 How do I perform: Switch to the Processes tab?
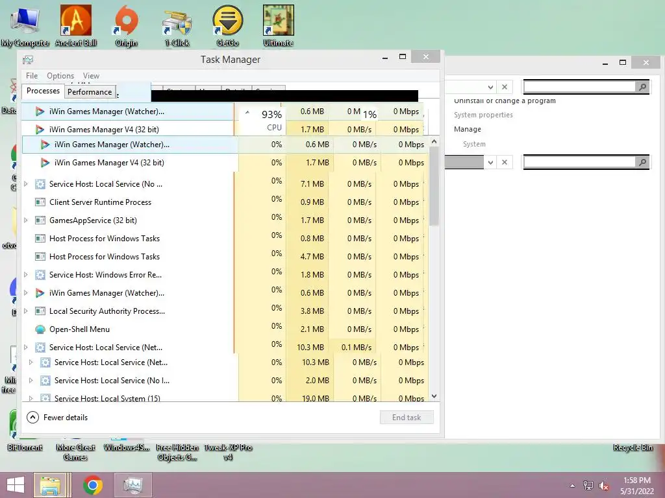(x=43, y=91)
